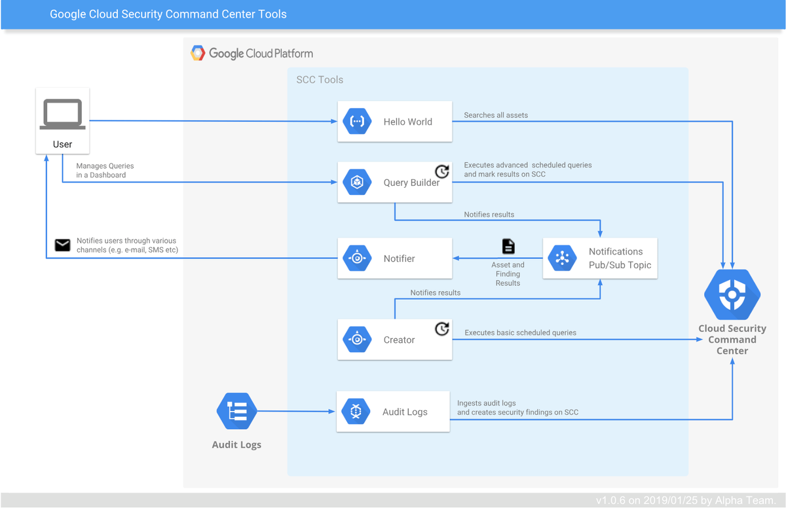Click the bold 'Audit Logs' caption outside SCC Tools
The width and height of the screenshot is (786, 509).
tap(236, 445)
